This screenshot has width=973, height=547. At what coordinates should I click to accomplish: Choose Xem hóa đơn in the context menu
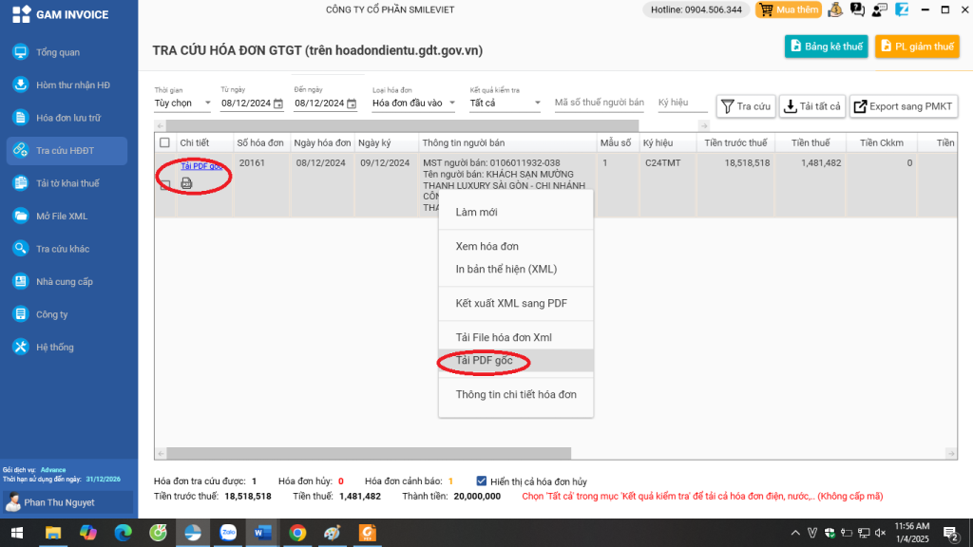(516, 246)
